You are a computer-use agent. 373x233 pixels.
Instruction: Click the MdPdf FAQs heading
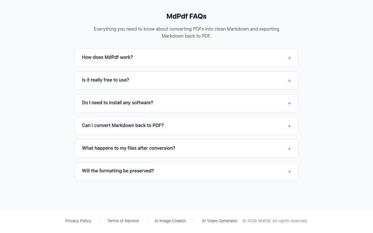pyautogui.click(x=186, y=16)
